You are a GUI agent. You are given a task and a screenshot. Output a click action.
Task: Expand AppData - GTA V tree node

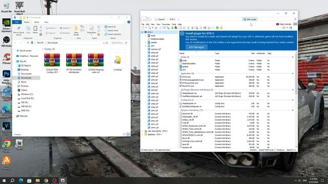coord(142,134)
